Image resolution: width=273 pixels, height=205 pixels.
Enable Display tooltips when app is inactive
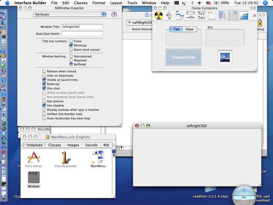coord(44,110)
